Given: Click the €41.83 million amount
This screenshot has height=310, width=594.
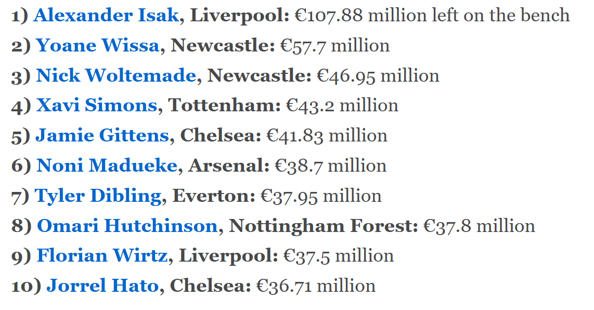Looking at the screenshot, I should 327,136.
